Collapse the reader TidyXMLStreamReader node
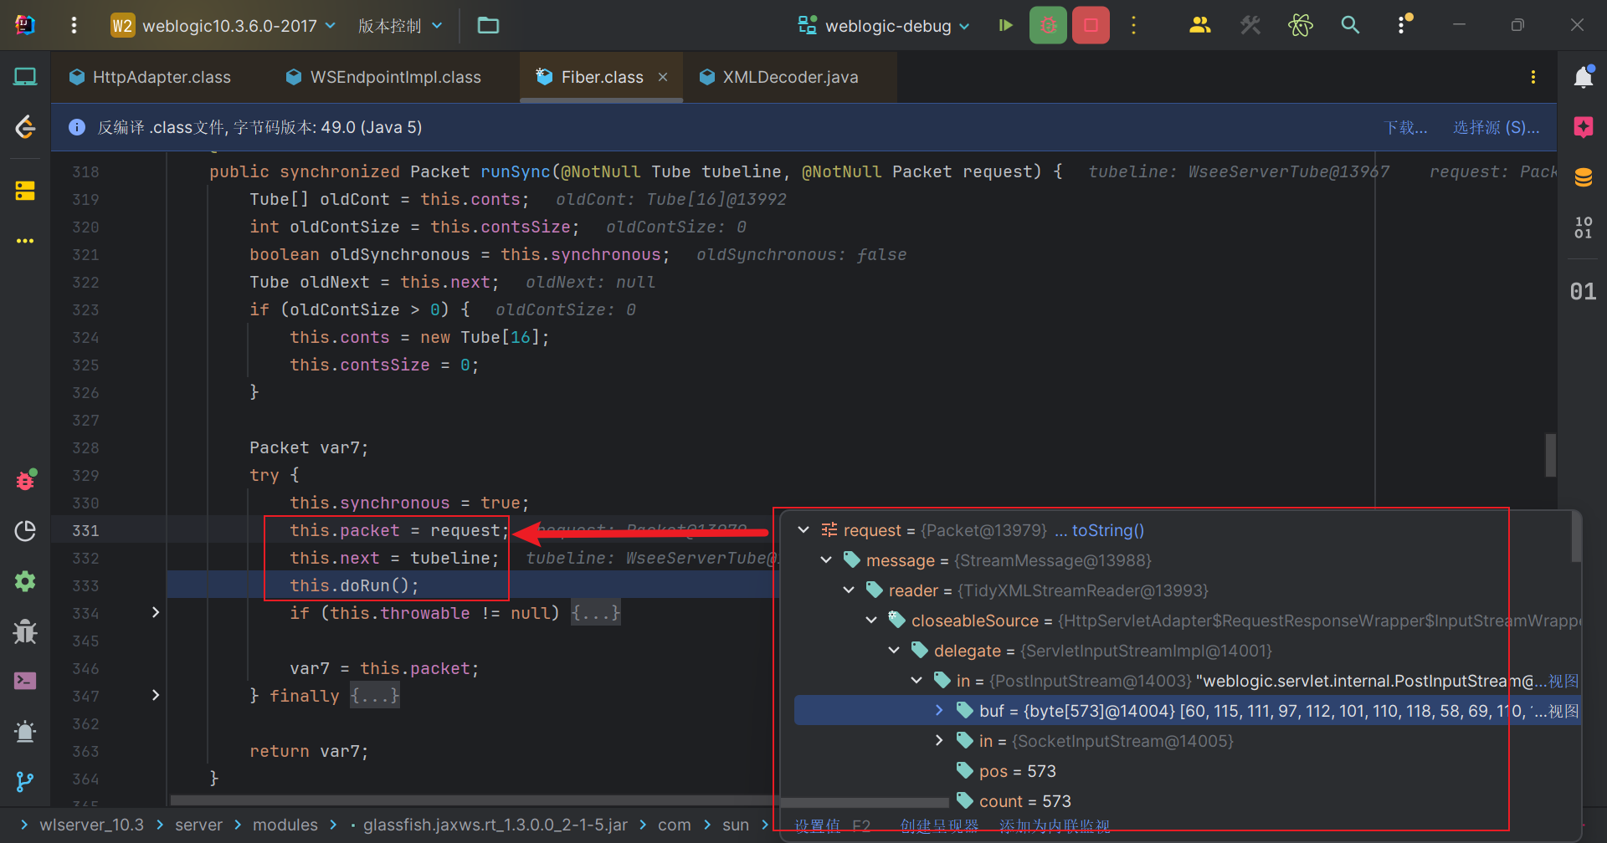 pyautogui.click(x=849, y=590)
